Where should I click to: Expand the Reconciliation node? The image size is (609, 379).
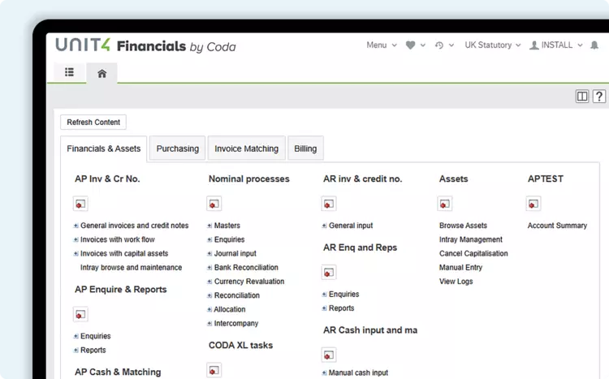(x=209, y=295)
